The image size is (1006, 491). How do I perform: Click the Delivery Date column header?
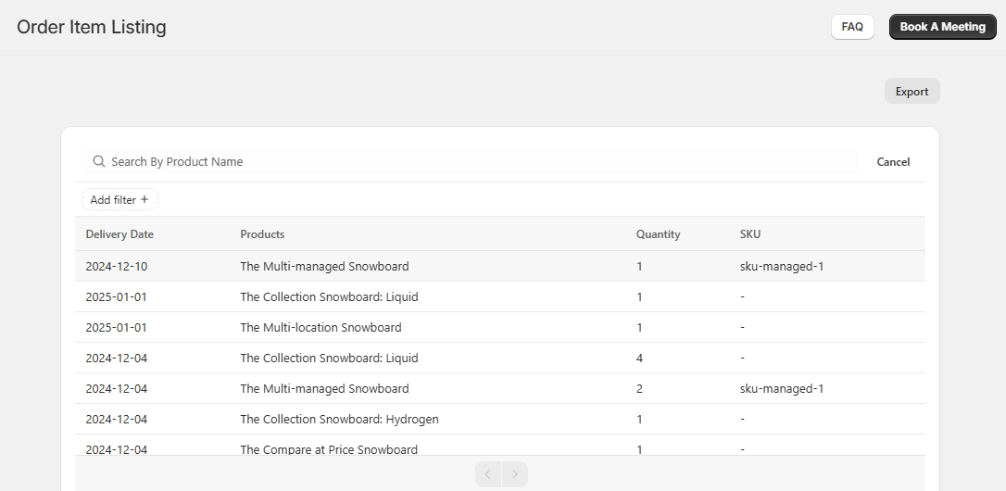coord(119,234)
